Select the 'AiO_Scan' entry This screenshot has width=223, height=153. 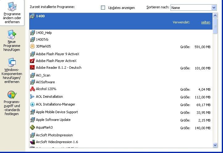coord(43,75)
